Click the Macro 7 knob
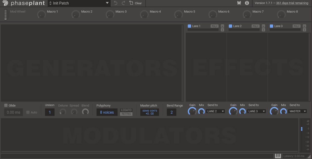This screenshot has width=312, height=159. click(247, 15)
